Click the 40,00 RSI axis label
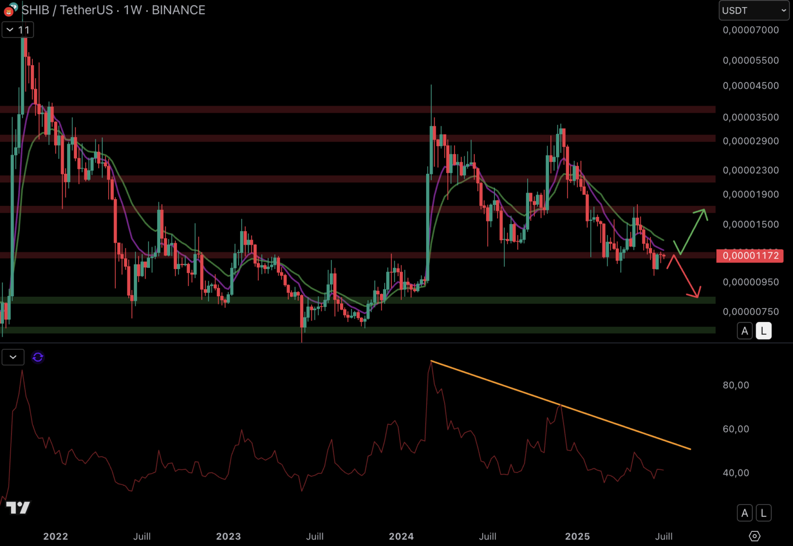This screenshot has height=546, width=793. pos(736,473)
